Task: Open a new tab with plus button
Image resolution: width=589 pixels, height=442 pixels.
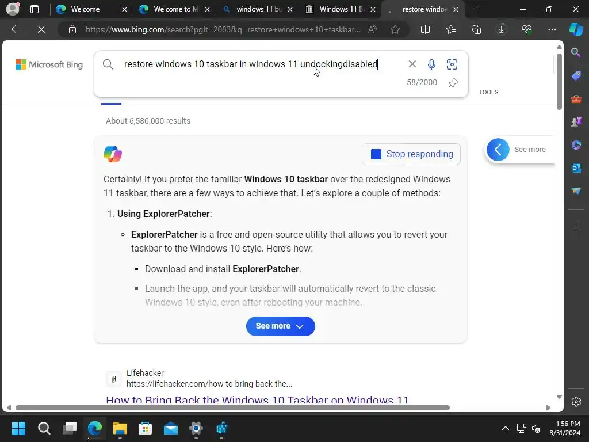Action: tap(477, 9)
